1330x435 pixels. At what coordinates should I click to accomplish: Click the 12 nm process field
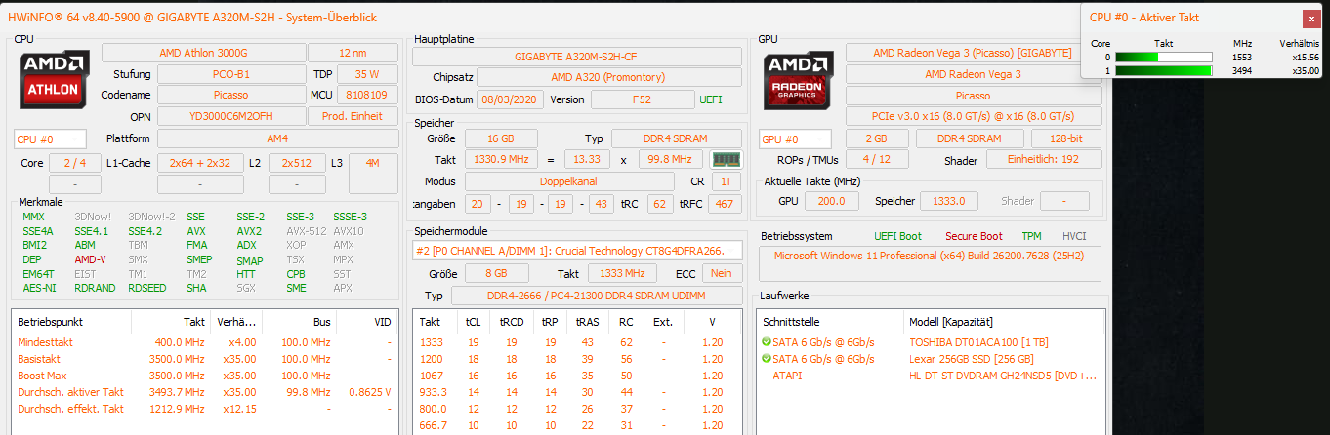point(353,53)
